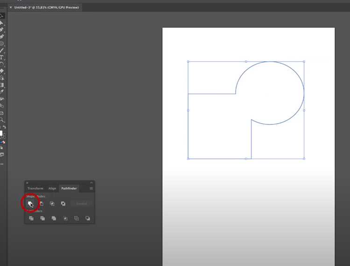Click the Unite shape mode icon
Screen dimensions: 350x266
tap(30, 204)
